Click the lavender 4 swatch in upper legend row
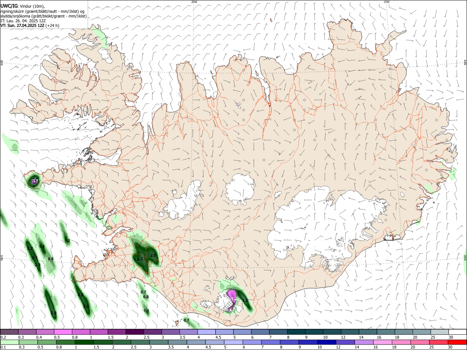Screen dimensions: 467x350 tap(206, 332)
